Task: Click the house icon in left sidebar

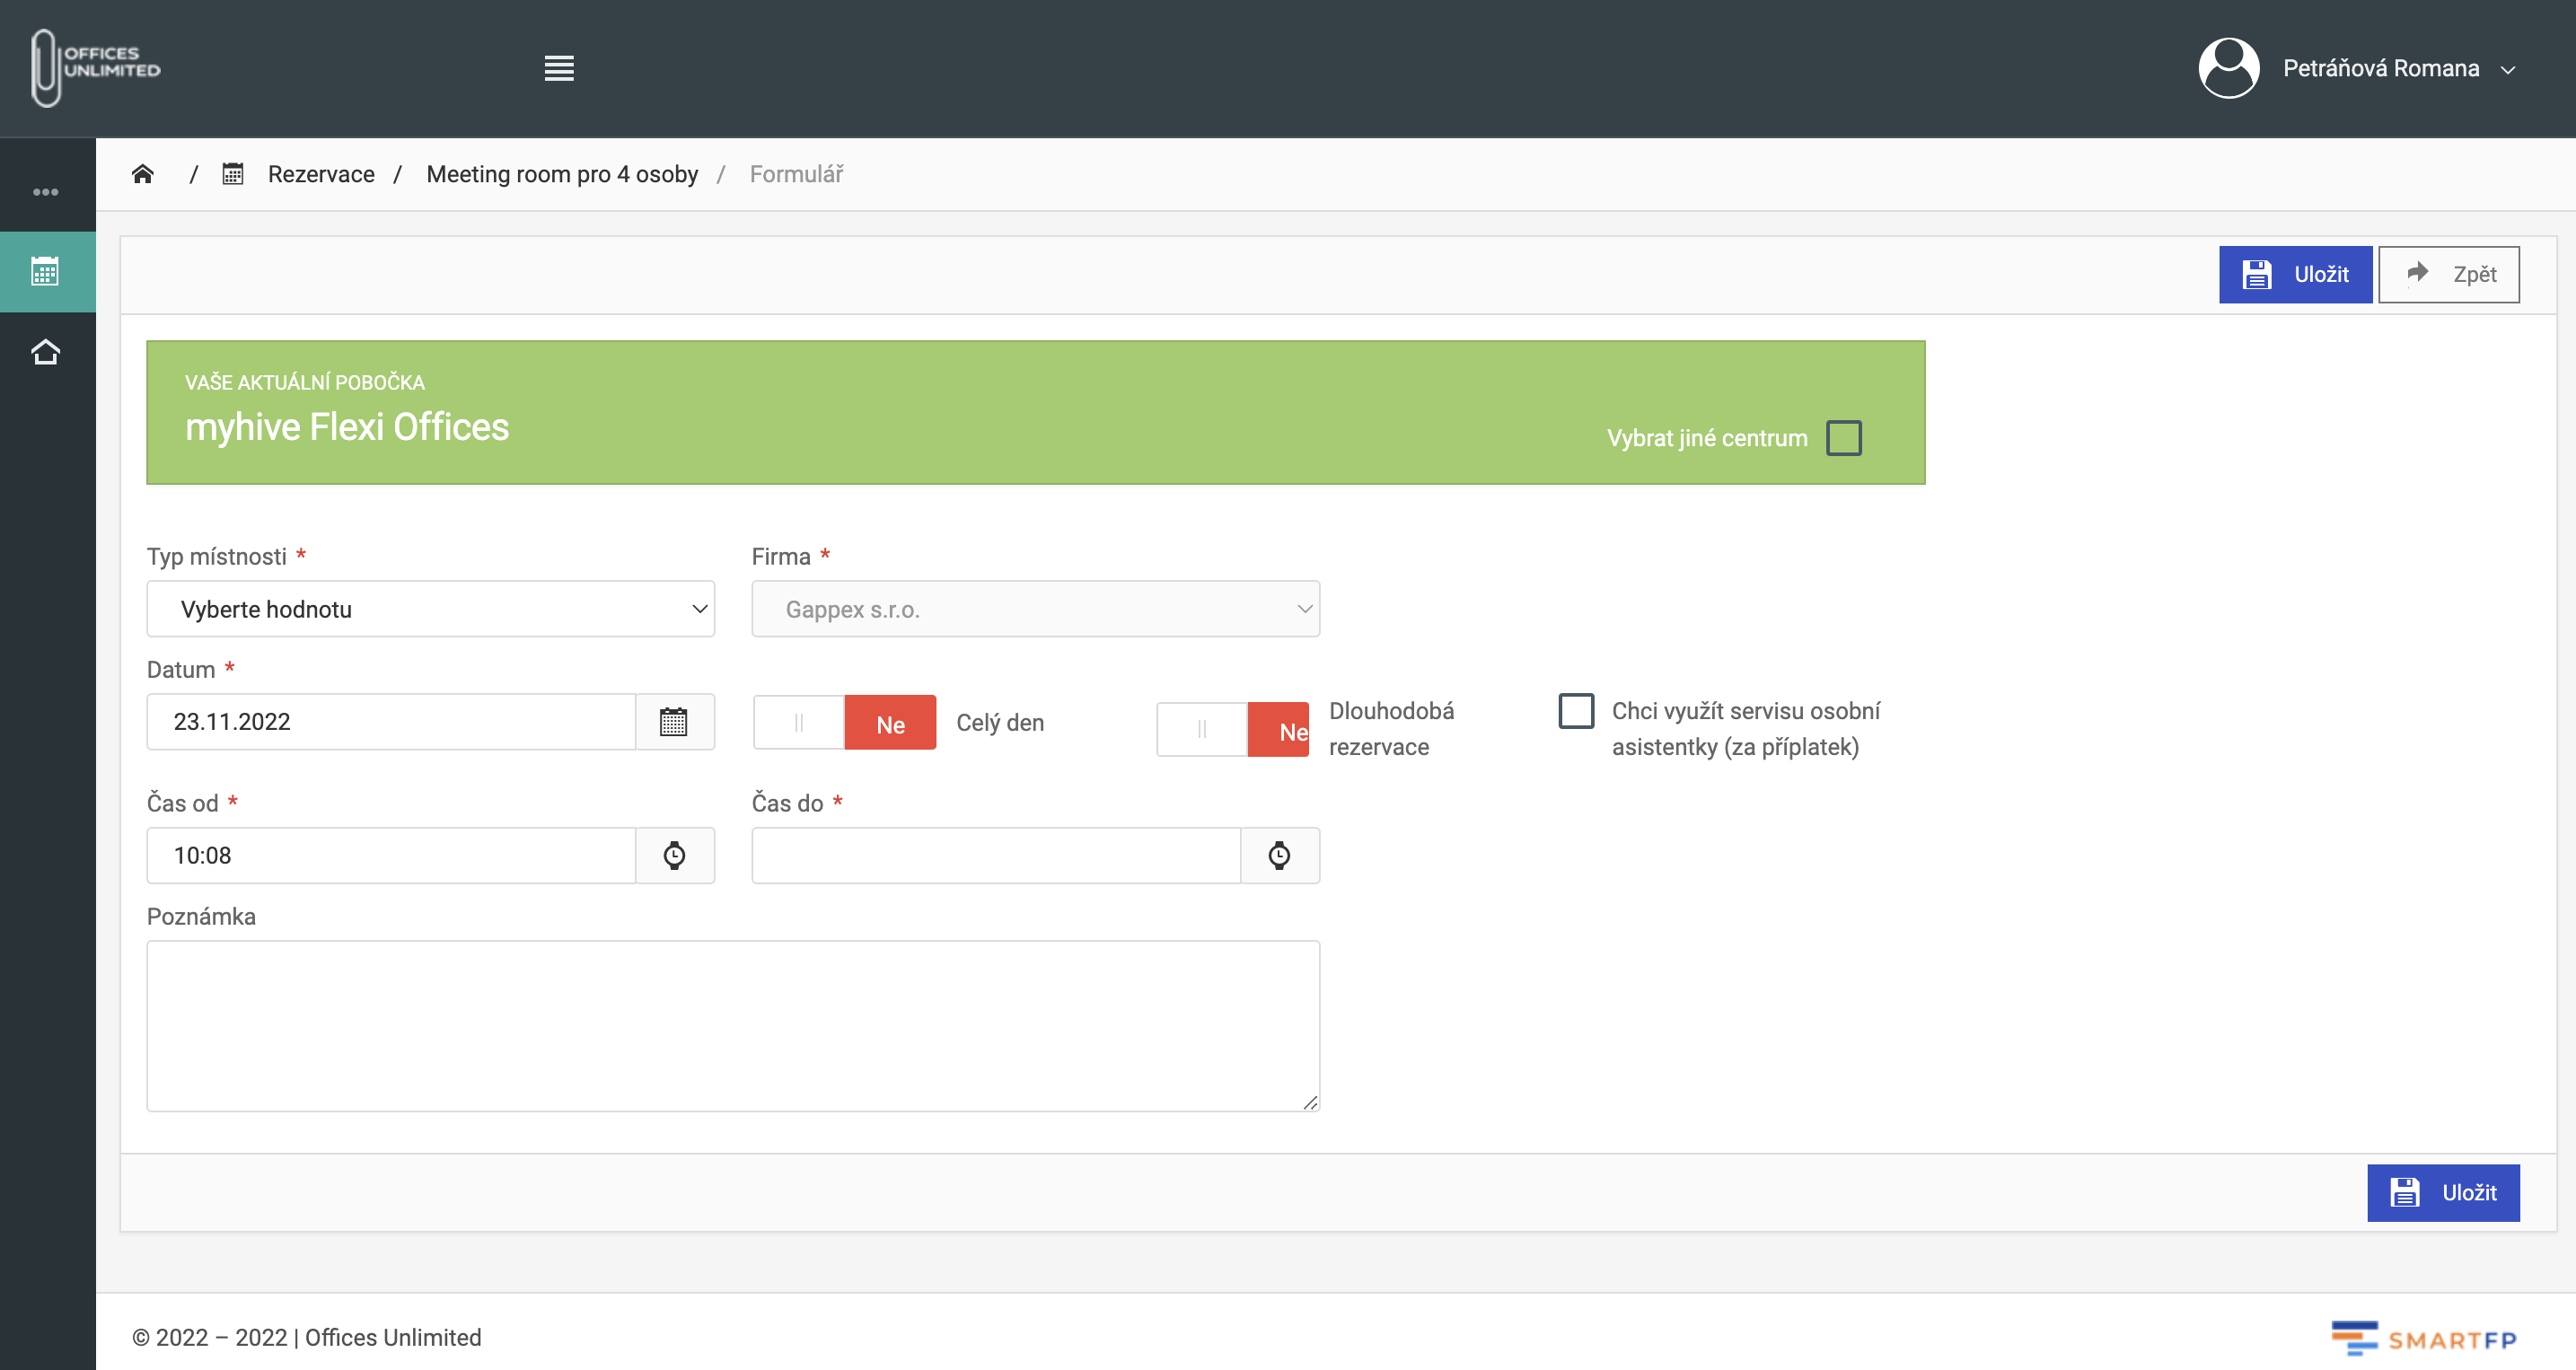Action: (46, 352)
